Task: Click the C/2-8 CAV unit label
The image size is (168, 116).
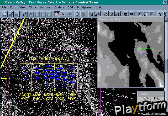Action: (x=60, y=97)
